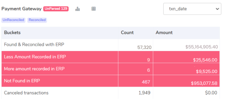Click the $953,077.58 amount cell
Screen dimensions: 226x99
click(204, 83)
